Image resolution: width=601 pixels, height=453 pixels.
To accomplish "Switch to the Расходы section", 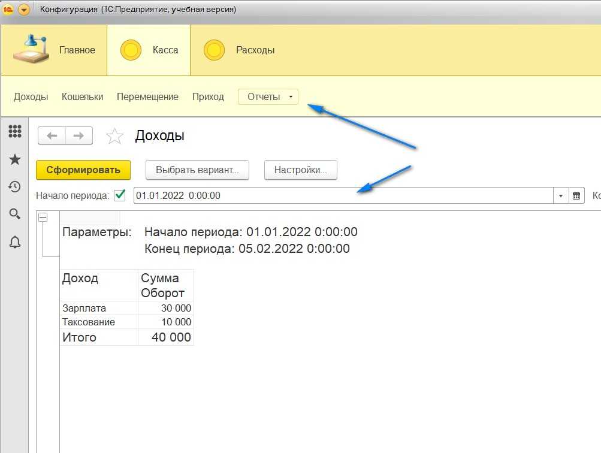I will tap(240, 50).
